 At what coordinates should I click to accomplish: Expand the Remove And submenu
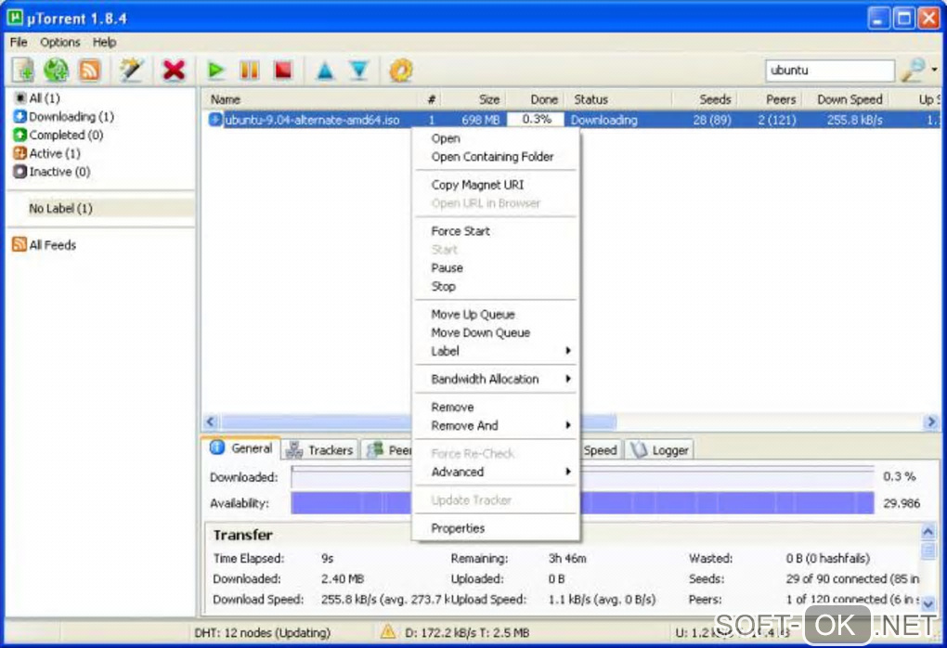coord(496,426)
